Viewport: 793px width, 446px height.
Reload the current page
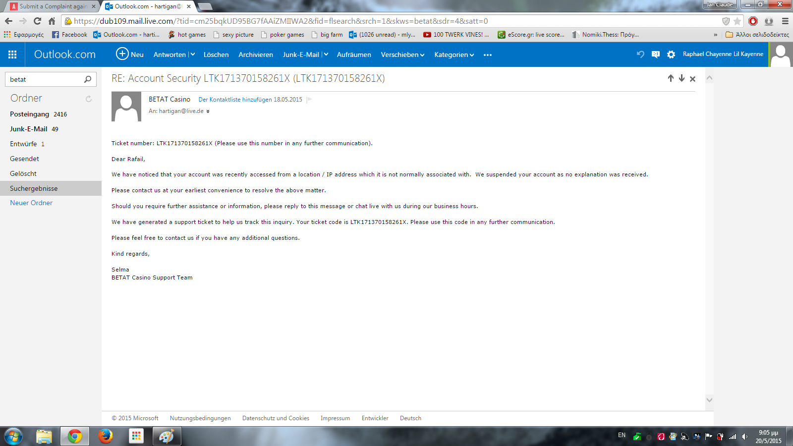(x=37, y=21)
